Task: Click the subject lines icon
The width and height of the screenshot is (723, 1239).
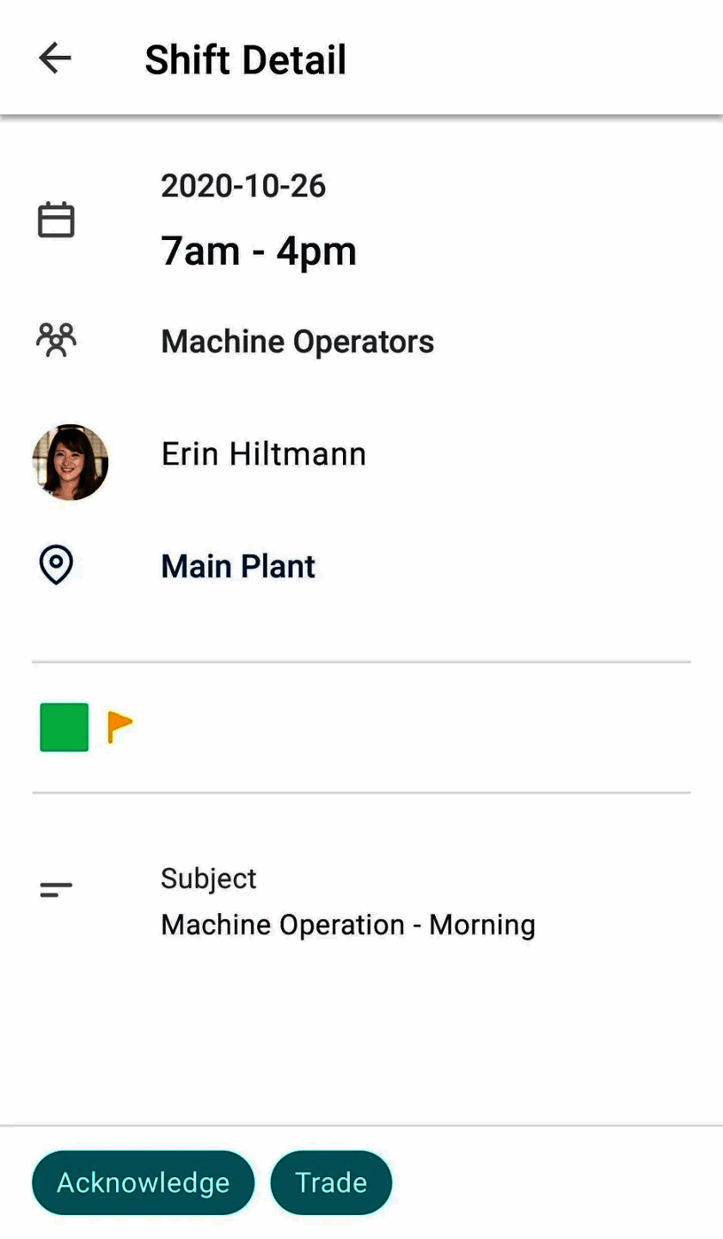Action: pos(56,890)
